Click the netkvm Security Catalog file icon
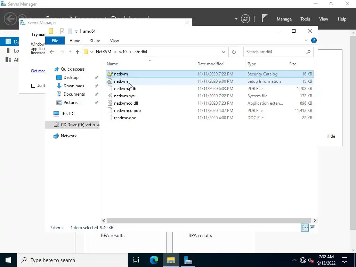This screenshot has width=356, height=267. click(110, 74)
